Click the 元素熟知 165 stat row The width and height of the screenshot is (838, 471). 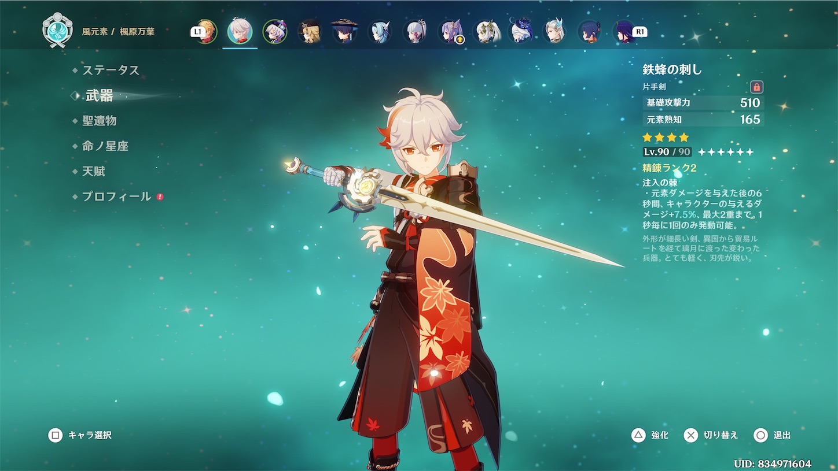[703, 120]
